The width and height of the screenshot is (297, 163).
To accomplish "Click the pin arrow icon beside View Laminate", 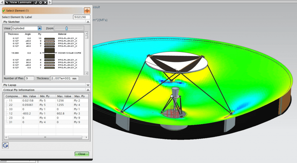I will click(6, 2).
